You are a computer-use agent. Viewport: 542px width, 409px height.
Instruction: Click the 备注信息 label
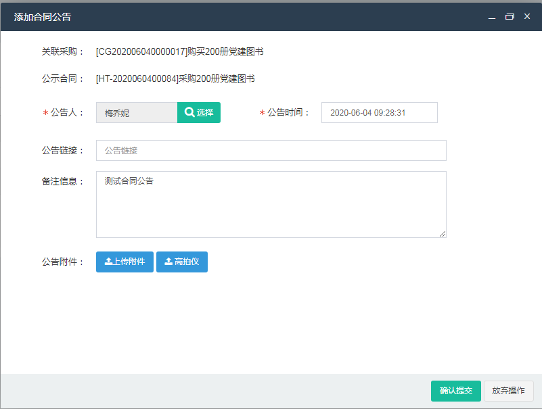click(x=62, y=181)
